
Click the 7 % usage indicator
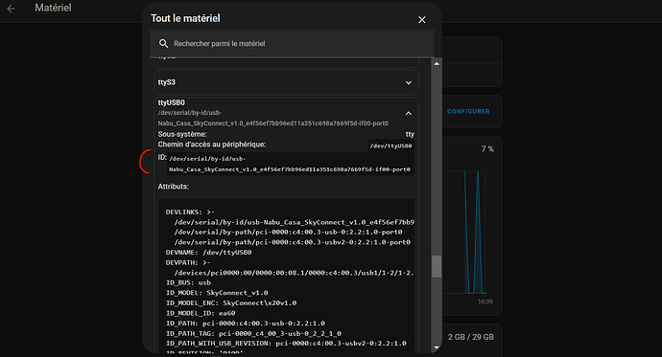click(487, 149)
